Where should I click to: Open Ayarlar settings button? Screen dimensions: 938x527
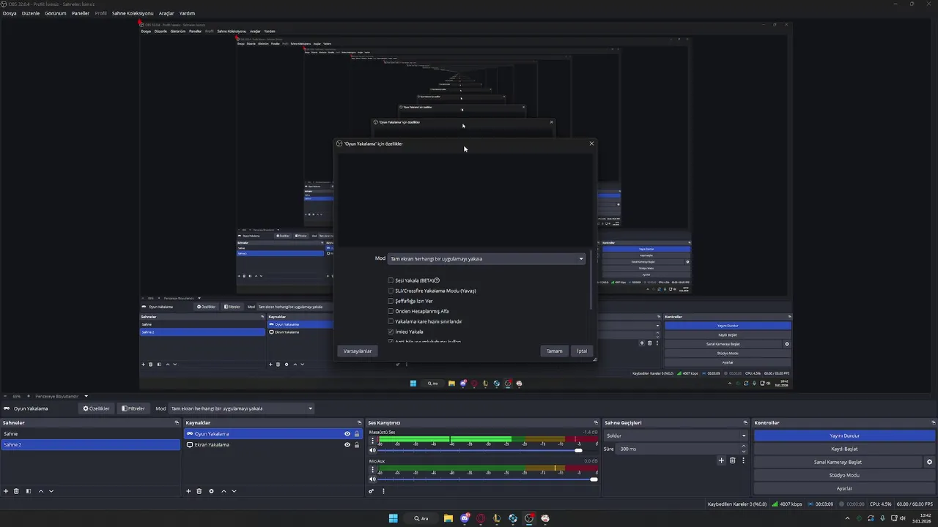[844, 488]
